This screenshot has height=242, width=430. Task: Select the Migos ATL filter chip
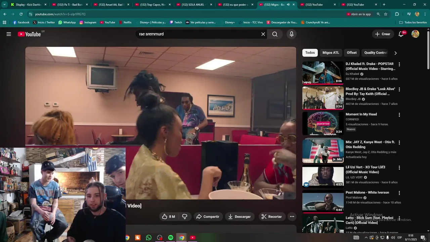(331, 53)
